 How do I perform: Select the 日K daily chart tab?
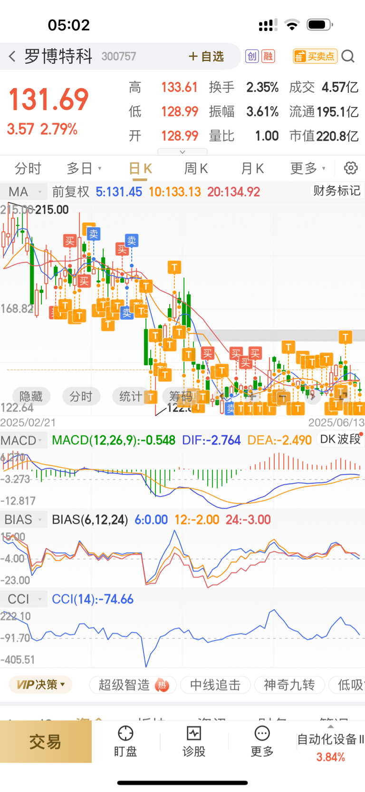coord(140,168)
